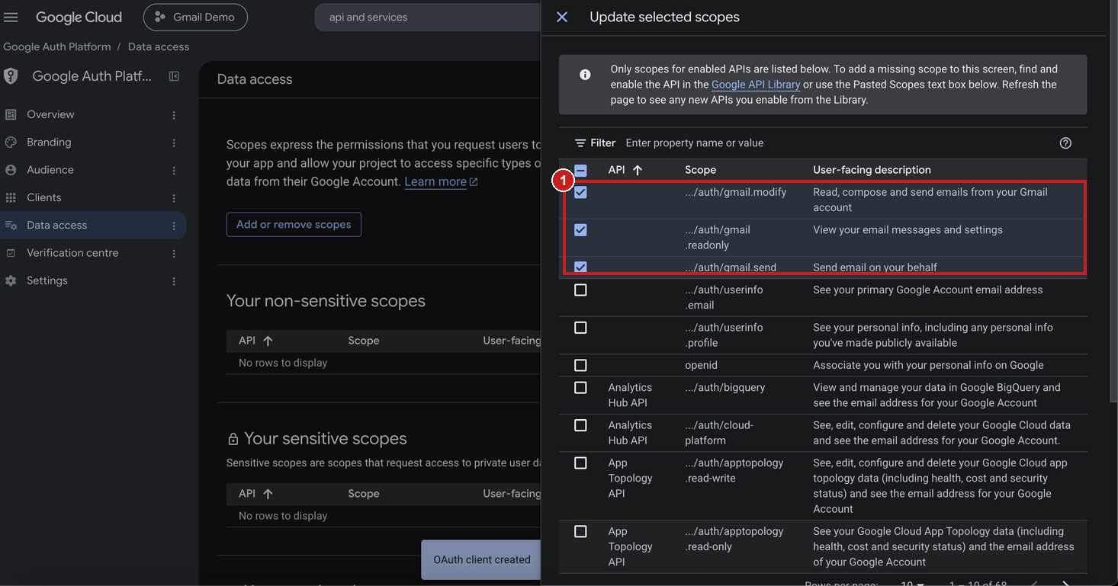
Task: Click the Branding palette icon
Action: click(11, 142)
